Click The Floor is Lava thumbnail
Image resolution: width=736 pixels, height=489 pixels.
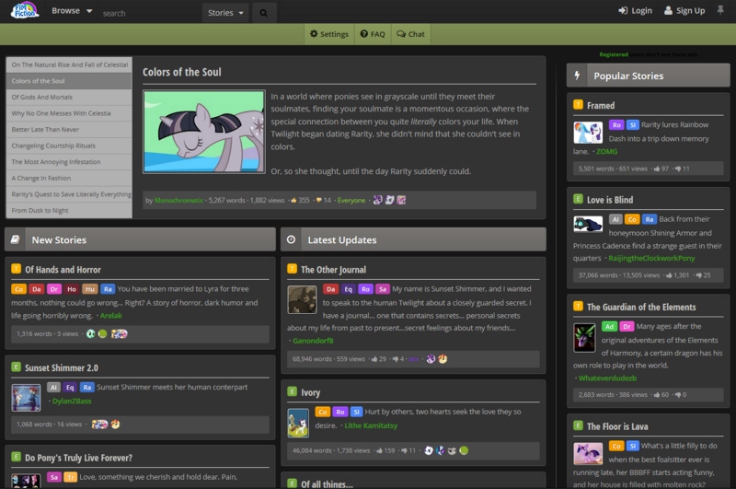click(588, 454)
